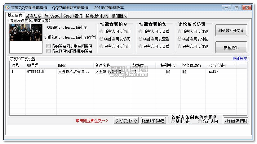The image size is (257, 144).
Task: Click the app logo icon in title bar
Action: [7, 7]
